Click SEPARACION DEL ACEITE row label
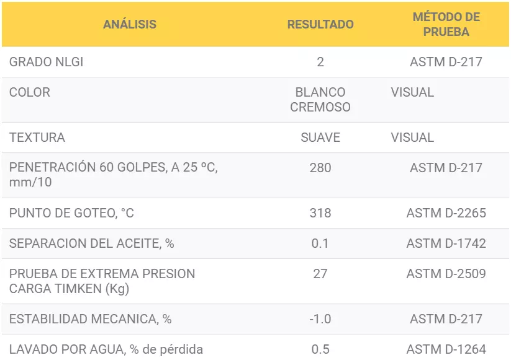Screen dimensions: 511x363 pyautogui.click(x=91, y=243)
